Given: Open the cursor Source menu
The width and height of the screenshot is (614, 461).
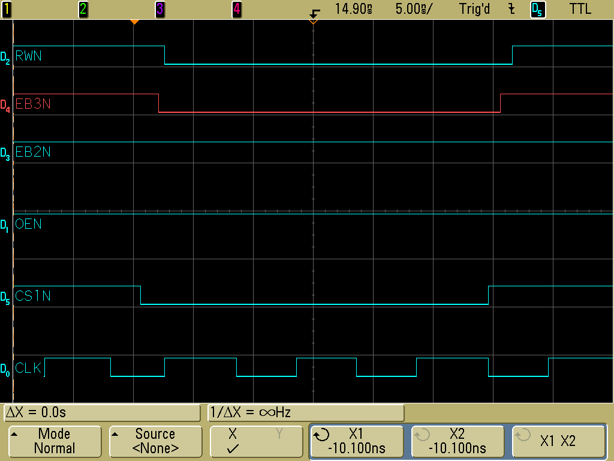Looking at the screenshot, I should [x=155, y=441].
